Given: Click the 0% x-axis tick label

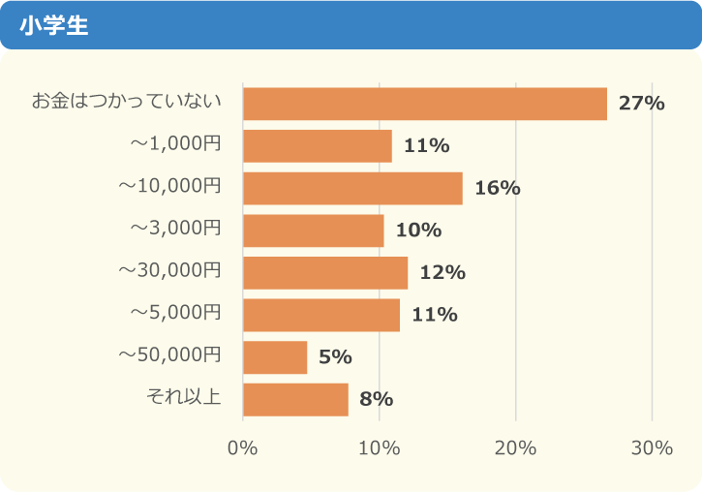Looking at the screenshot, I should (242, 447).
